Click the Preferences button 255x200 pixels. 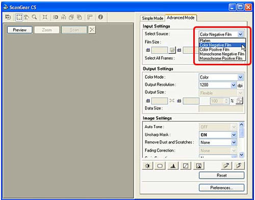(x=221, y=188)
